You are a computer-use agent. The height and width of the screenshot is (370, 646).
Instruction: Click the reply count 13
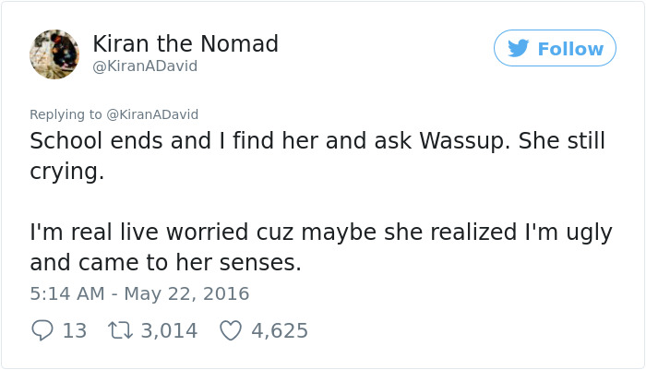(74, 330)
